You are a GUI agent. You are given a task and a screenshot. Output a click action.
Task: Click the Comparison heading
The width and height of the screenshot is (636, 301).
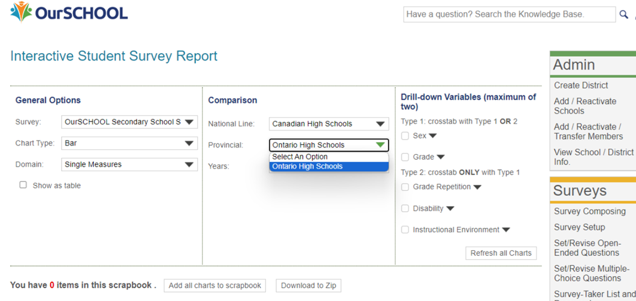click(x=232, y=100)
